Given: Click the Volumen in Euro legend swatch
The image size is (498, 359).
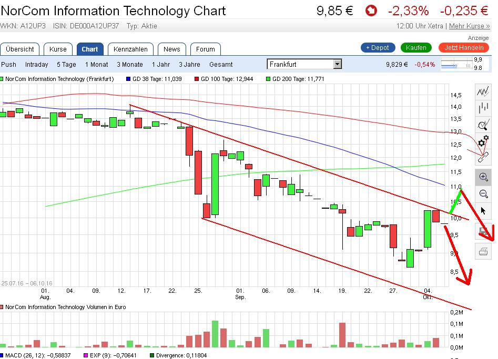Looking at the screenshot, I should pyautogui.click(x=2, y=307).
